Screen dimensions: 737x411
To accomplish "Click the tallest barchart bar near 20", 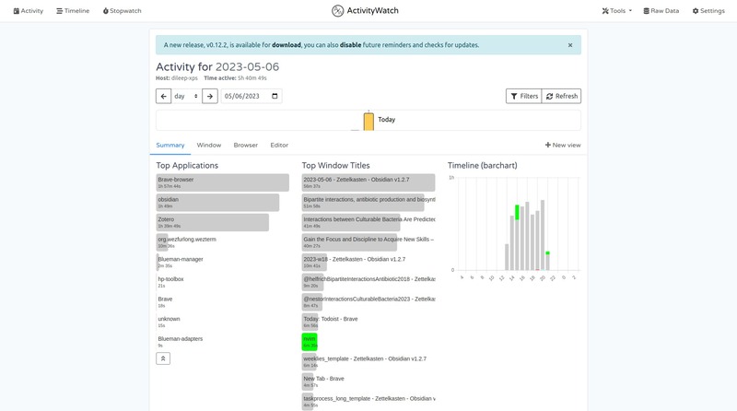I will pos(543,235).
